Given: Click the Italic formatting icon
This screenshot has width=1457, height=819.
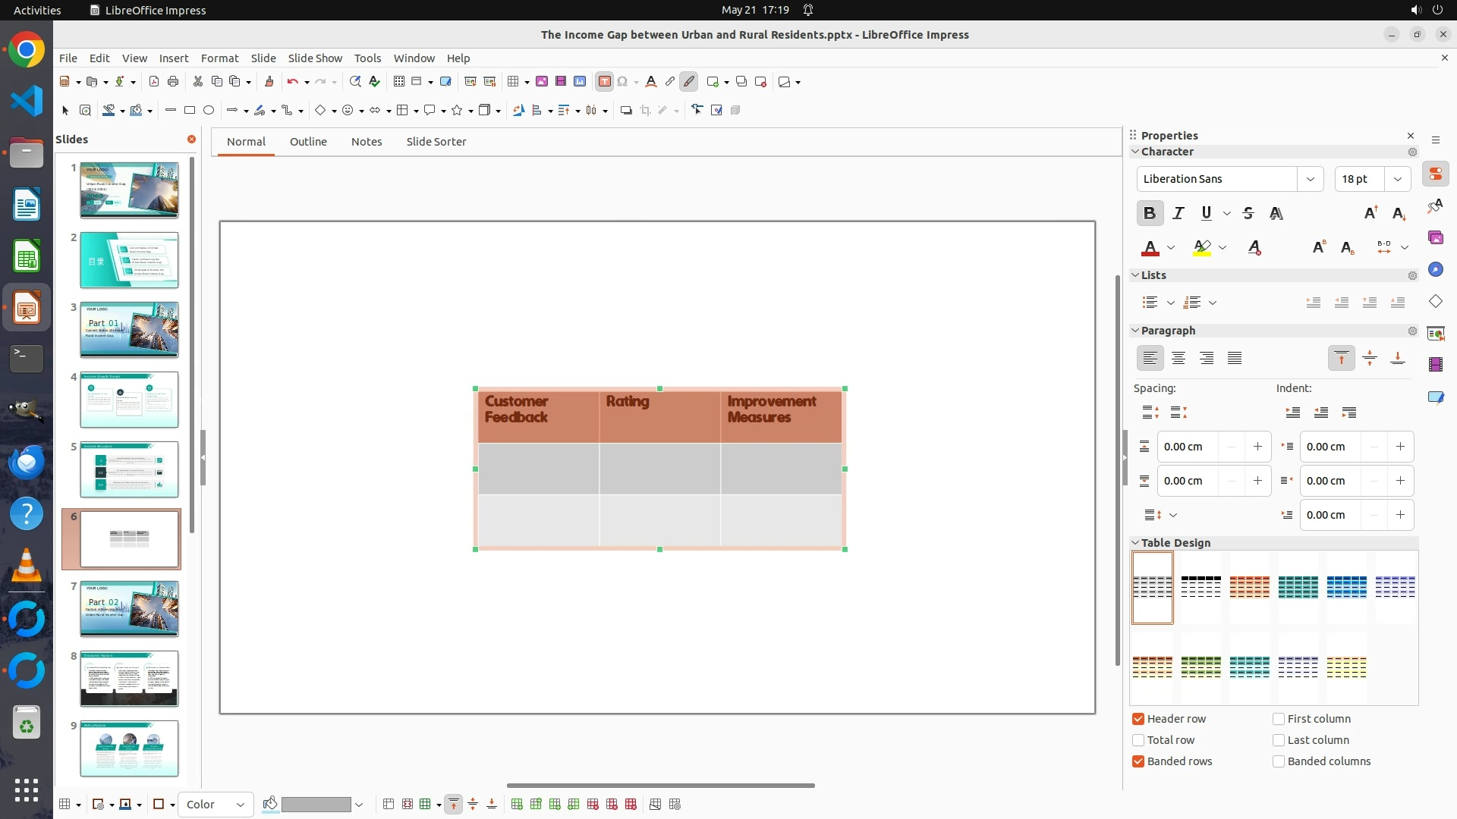Looking at the screenshot, I should [1178, 213].
